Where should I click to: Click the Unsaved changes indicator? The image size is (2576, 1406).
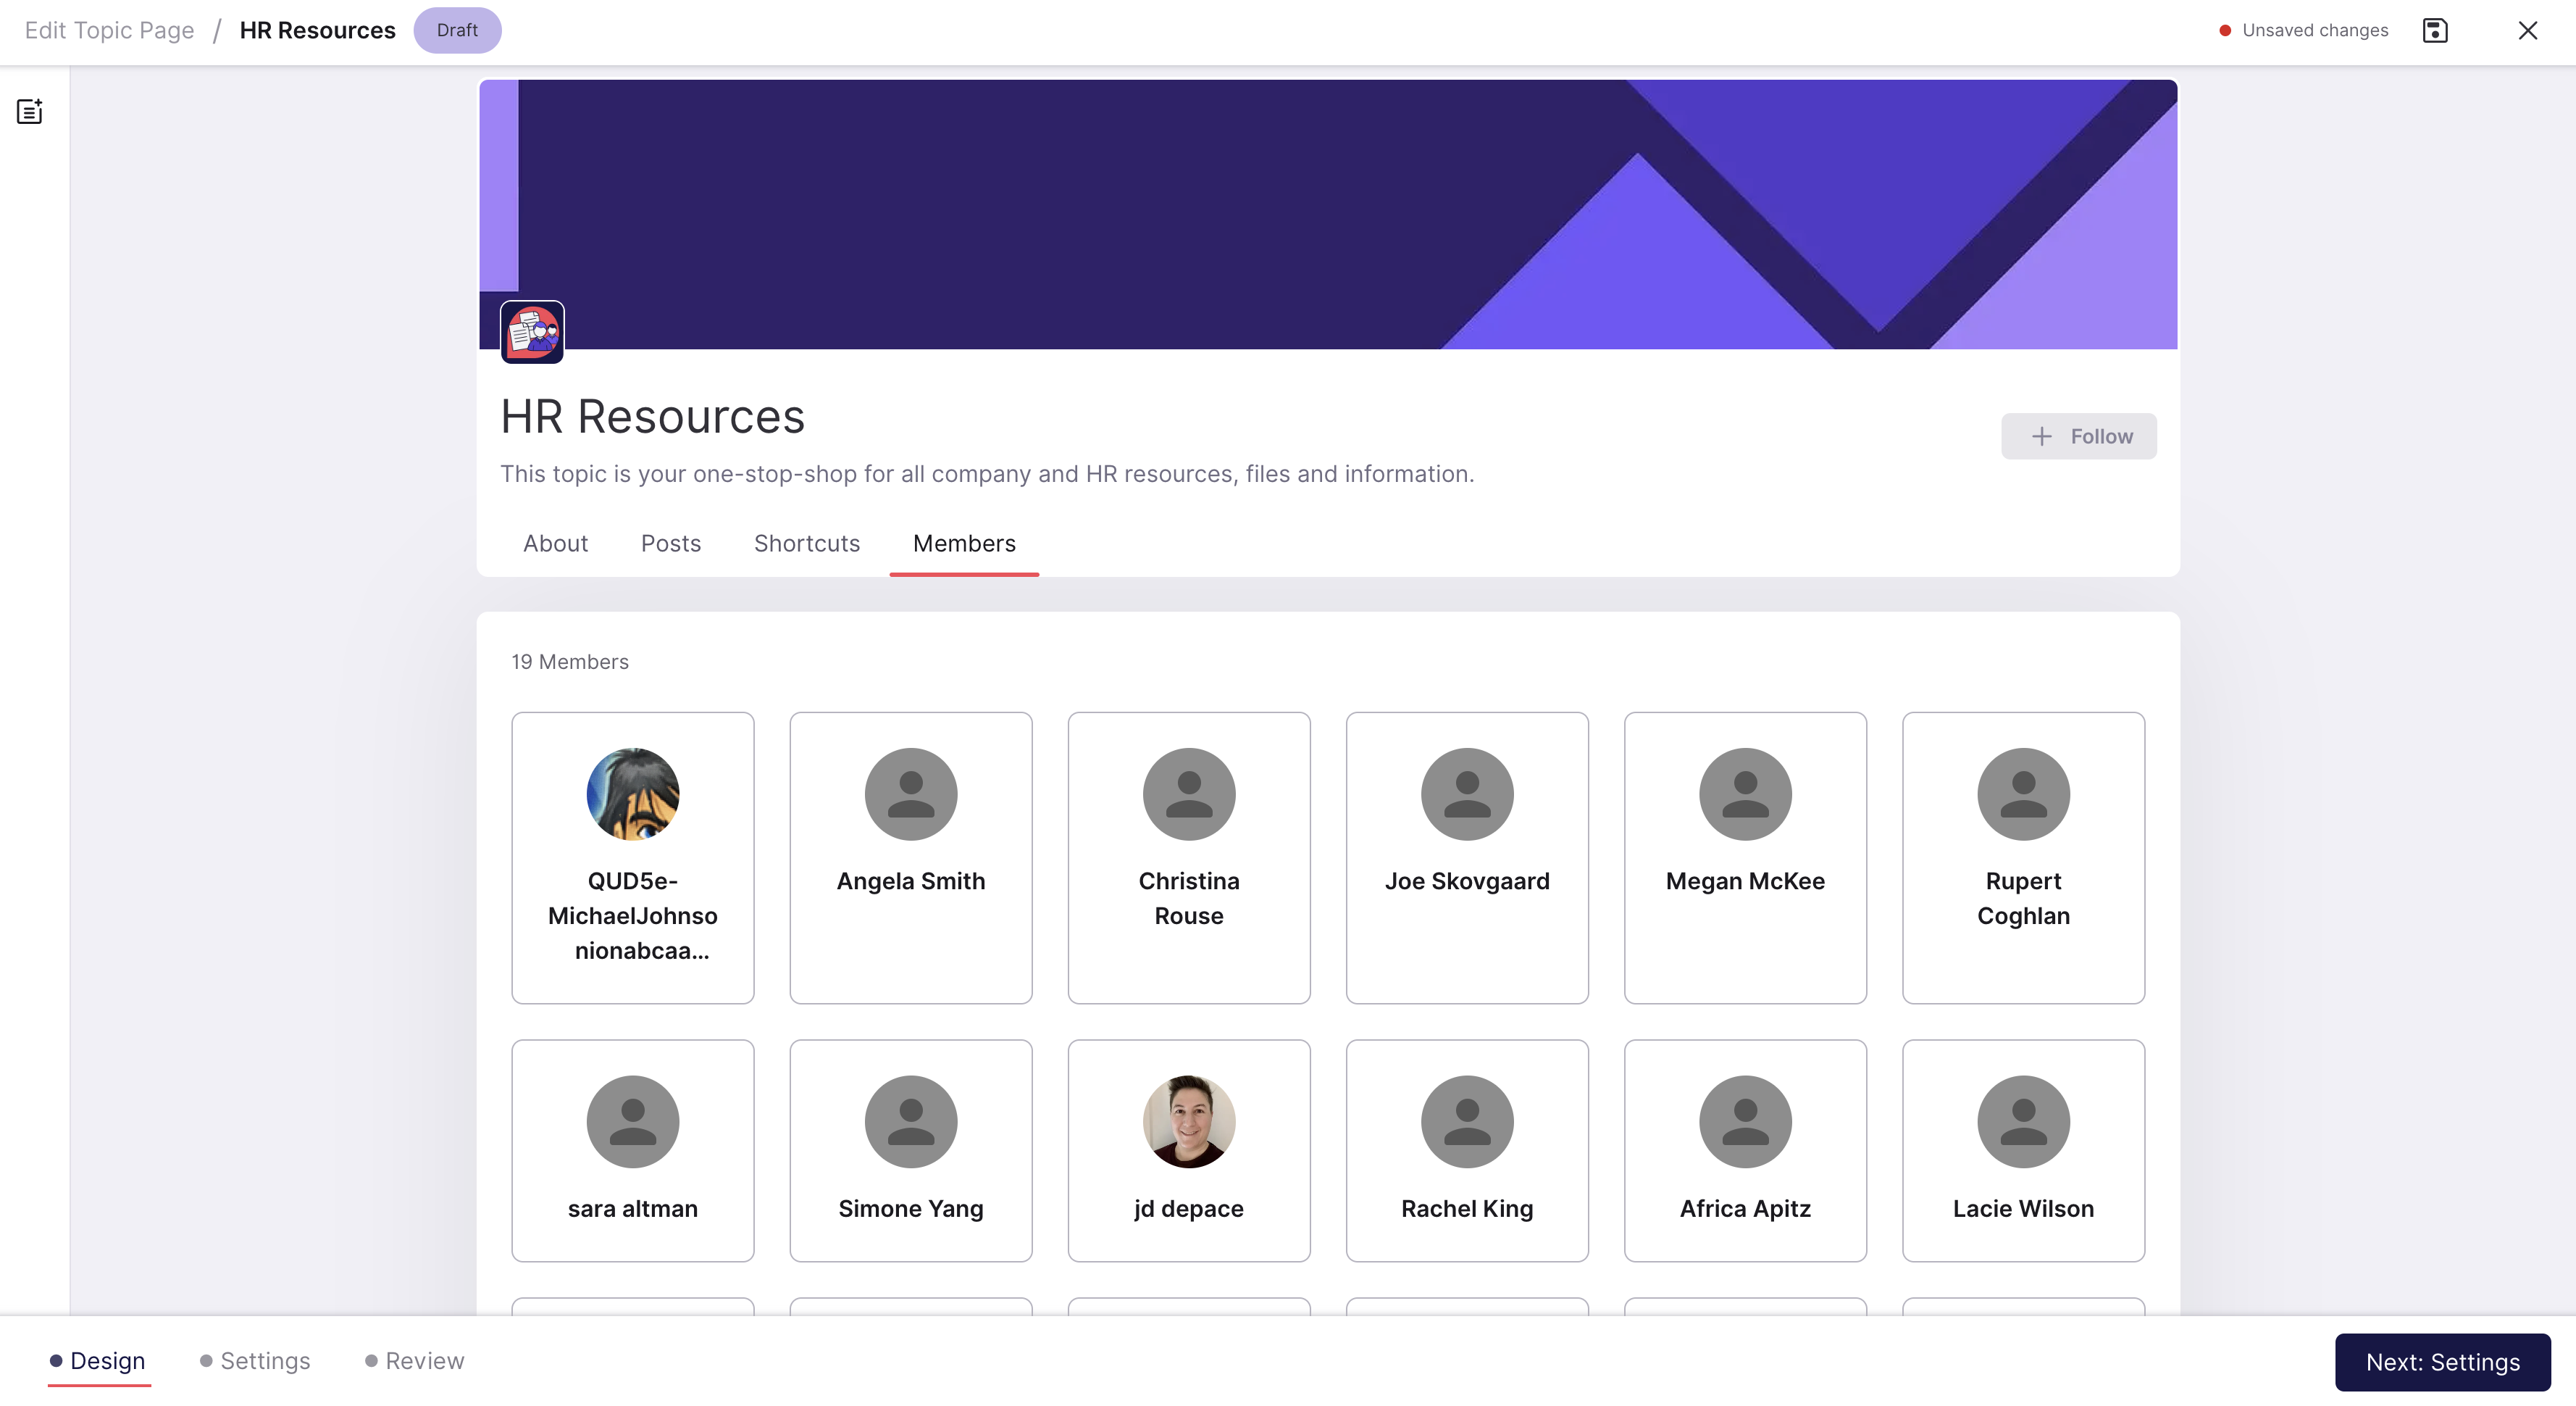(x=2303, y=30)
